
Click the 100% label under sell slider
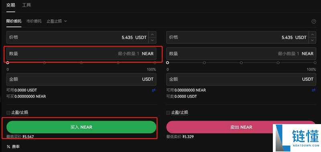(311, 69)
